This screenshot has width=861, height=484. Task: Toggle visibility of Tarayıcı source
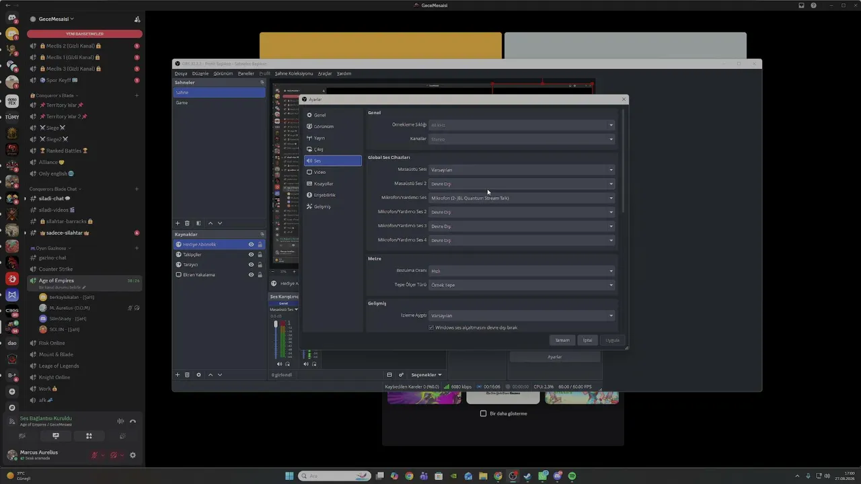click(251, 265)
